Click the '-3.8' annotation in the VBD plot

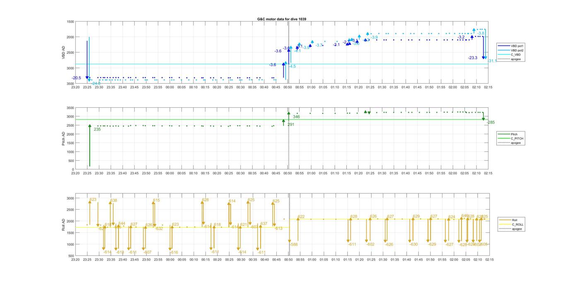[x=481, y=33]
